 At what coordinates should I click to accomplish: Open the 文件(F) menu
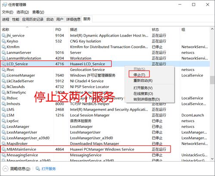[x=7, y=12]
